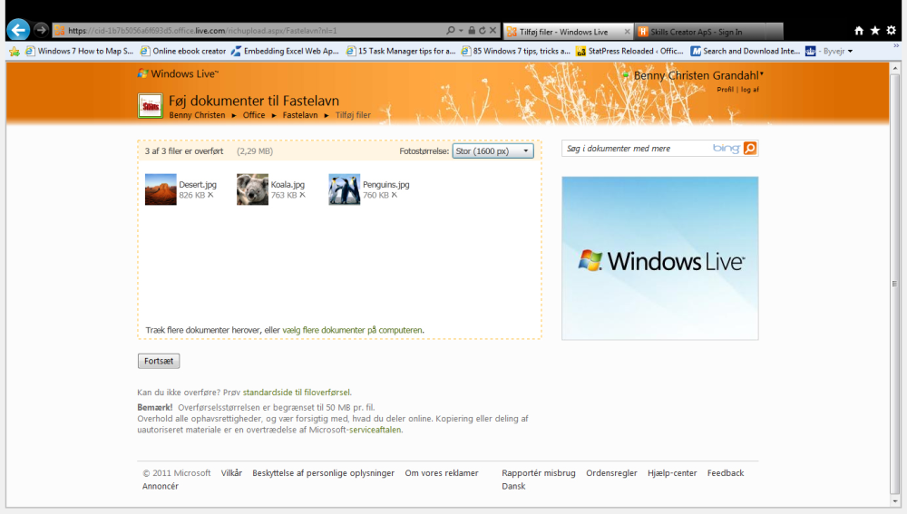
Task: Click the page scrollbar up arrow
Action: (895, 68)
